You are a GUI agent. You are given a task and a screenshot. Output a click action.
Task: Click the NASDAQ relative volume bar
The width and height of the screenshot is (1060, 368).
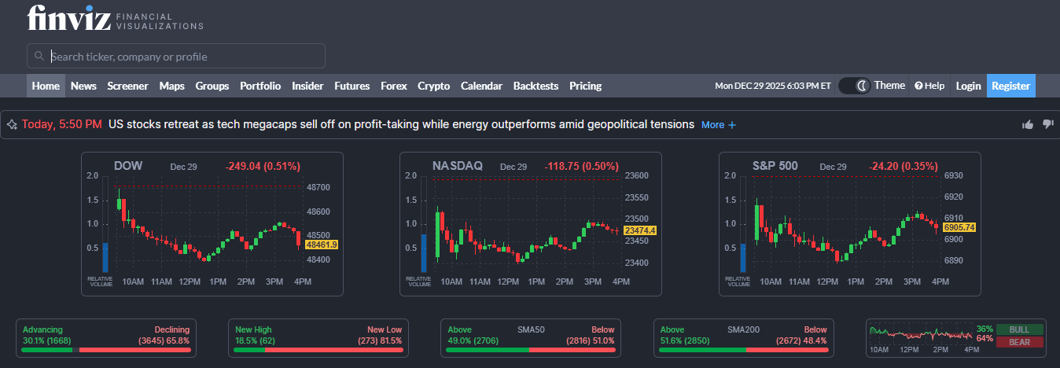pyautogui.click(x=424, y=253)
